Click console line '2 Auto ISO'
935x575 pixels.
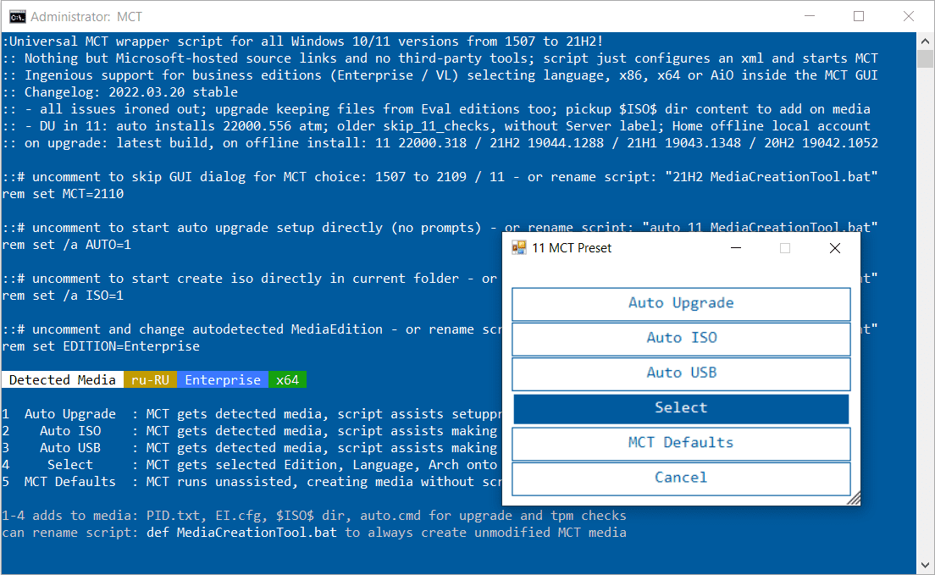251,431
